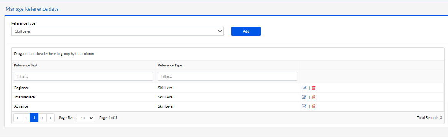
Task: Sort by the Reference Text column header
Action: coord(26,65)
